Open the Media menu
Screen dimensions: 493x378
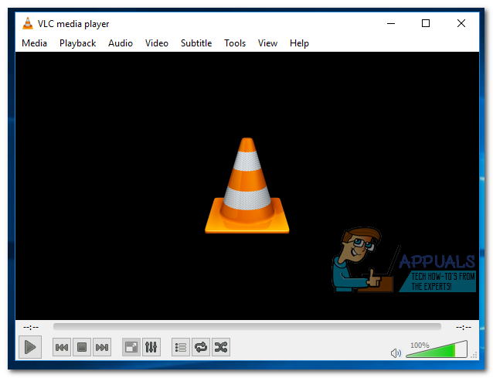click(x=34, y=43)
